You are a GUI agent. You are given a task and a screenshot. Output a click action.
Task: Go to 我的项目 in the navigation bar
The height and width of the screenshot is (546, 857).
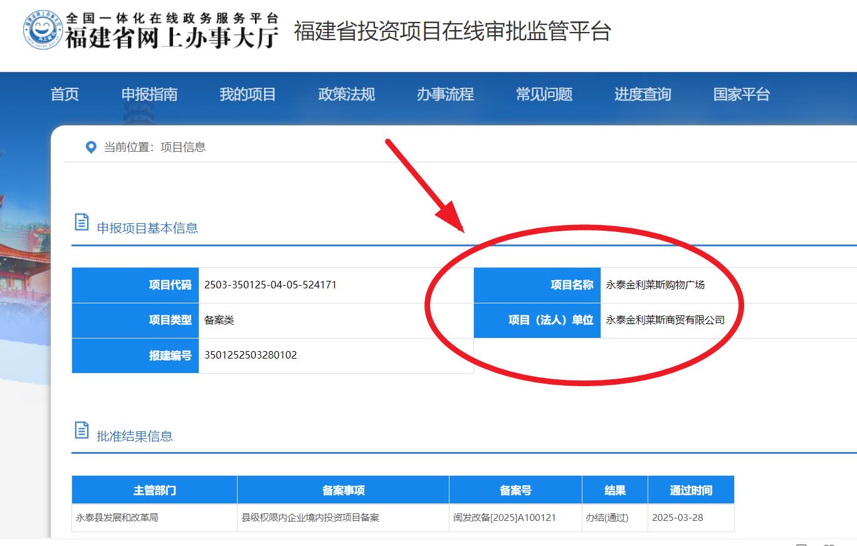pyautogui.click(x=248, y=94)
